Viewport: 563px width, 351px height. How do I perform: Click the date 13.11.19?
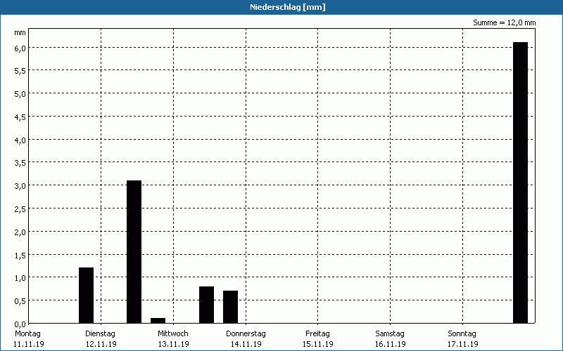coord(174,344)
